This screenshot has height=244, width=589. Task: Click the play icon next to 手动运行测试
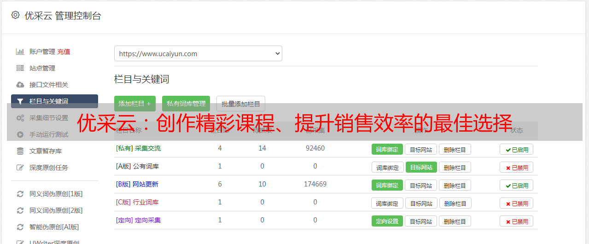pyautogui.click(x=20, y=134)
